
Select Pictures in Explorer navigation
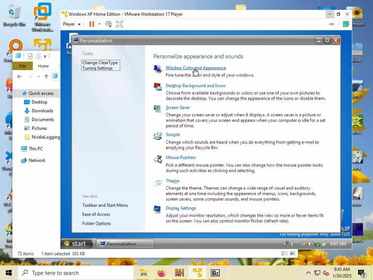point(36,128)
